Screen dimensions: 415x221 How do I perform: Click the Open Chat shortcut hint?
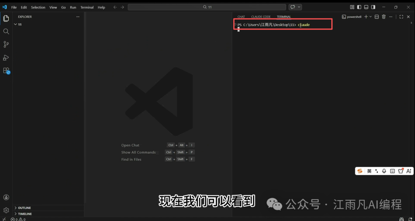(x=130, y=145)
